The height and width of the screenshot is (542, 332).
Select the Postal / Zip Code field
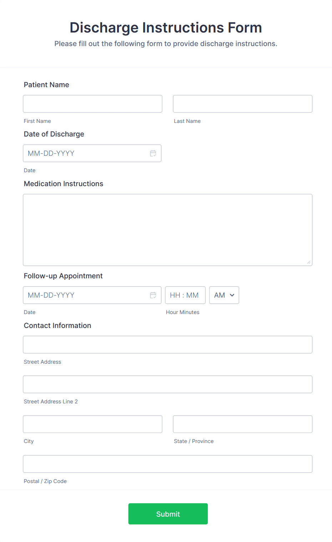click(167, 464)
